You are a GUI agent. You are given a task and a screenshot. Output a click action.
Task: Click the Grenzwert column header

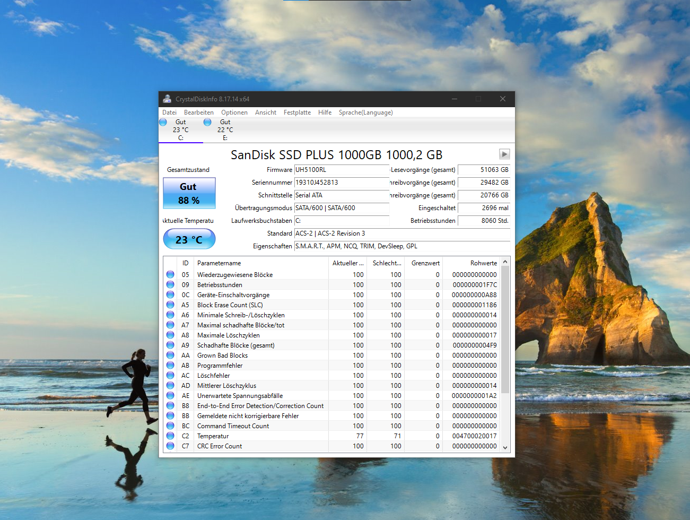coord(423,263)
